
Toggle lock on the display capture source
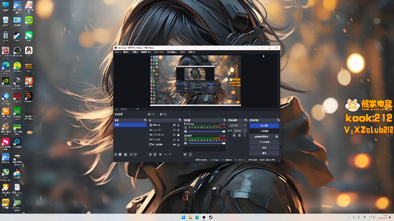coord(178,144)
